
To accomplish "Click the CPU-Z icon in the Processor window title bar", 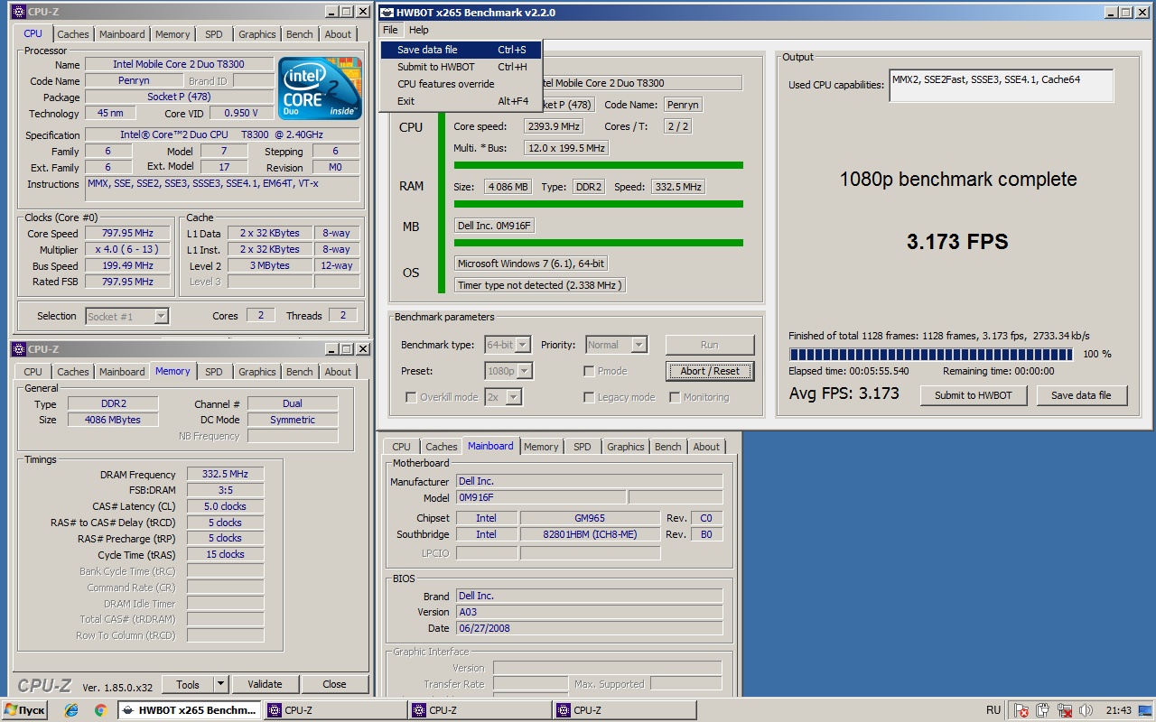I will [x=18, y=12].
